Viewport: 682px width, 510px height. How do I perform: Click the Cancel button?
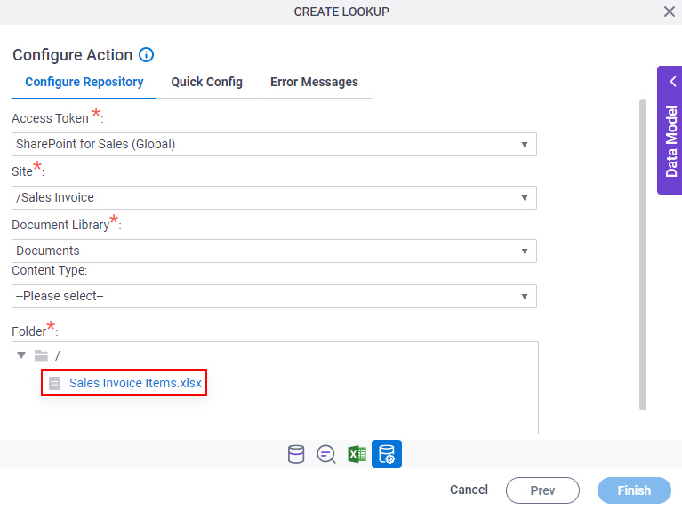pos(469,490)
